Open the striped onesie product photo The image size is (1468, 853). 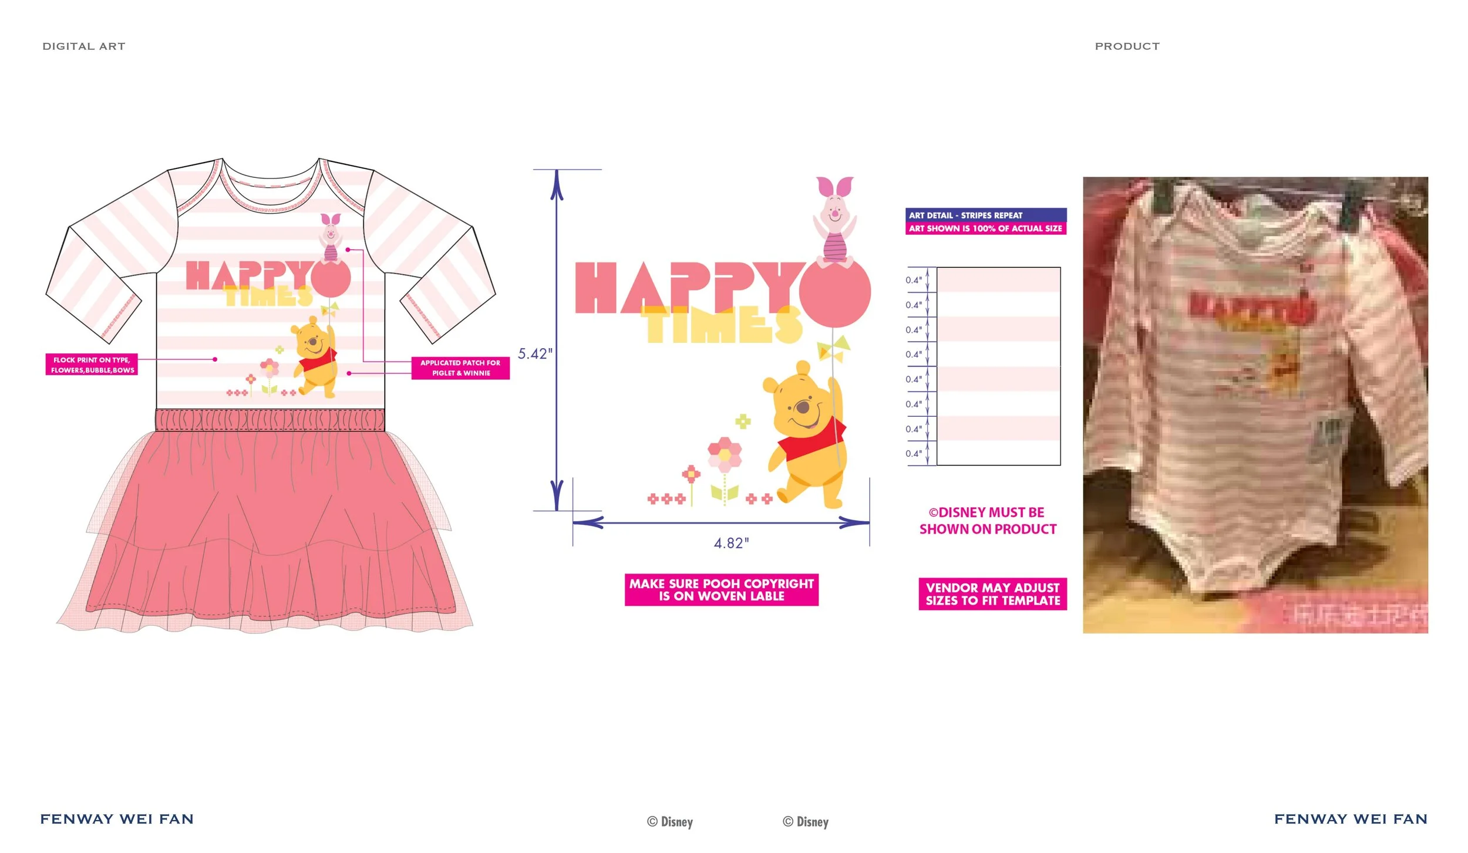[x=1255, y=405]
